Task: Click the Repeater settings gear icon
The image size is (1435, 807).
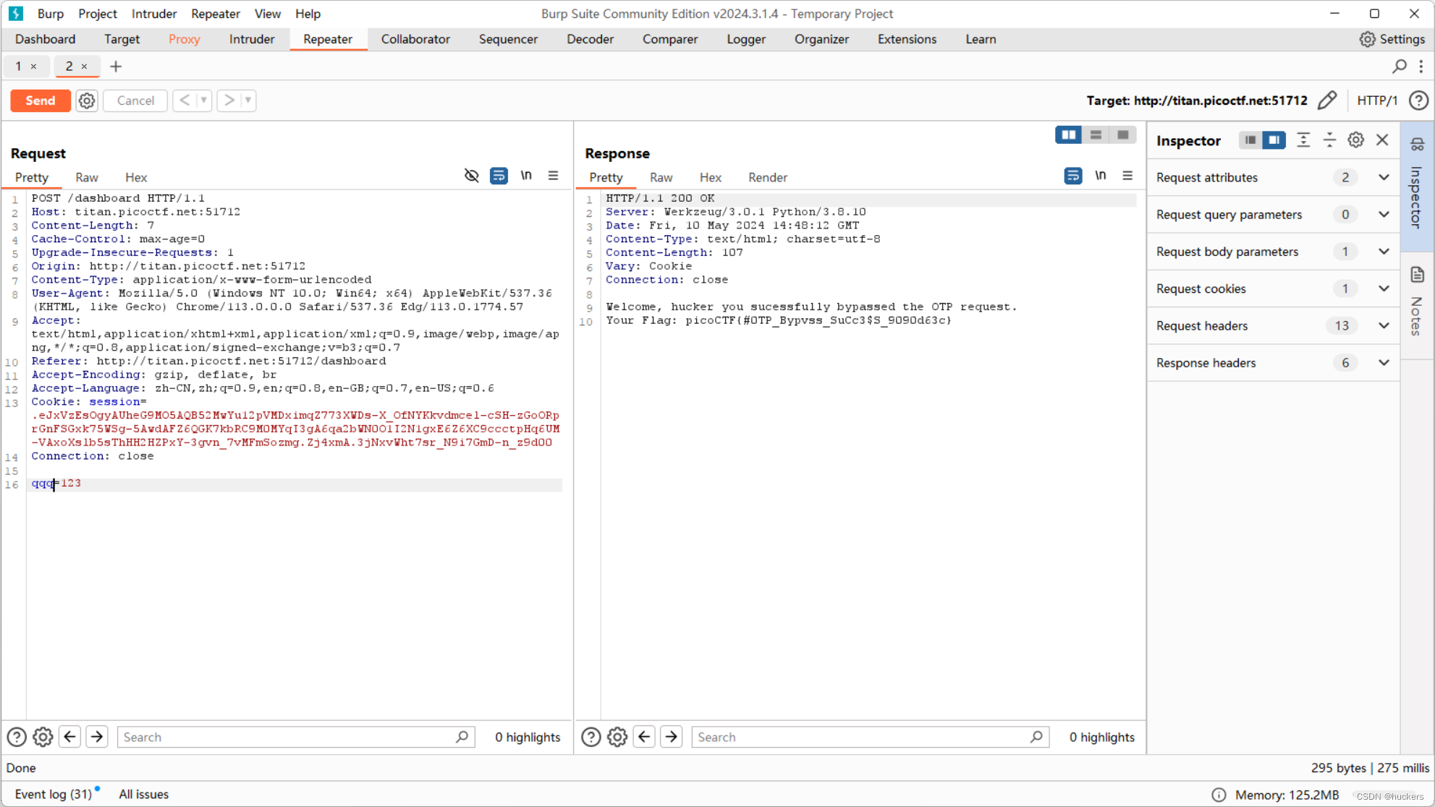Action: pos(87,101)
